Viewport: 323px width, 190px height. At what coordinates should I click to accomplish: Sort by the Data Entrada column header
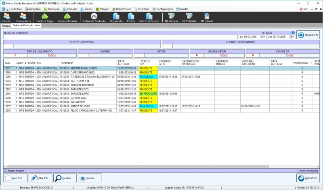tap(128, 63)
